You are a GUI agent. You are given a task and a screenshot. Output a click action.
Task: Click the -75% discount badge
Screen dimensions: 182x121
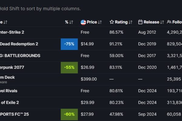69,44
